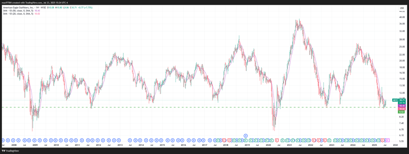Click the 20.00 price axis label
This screenshot has height=154, width=409.
pos(402,61)
